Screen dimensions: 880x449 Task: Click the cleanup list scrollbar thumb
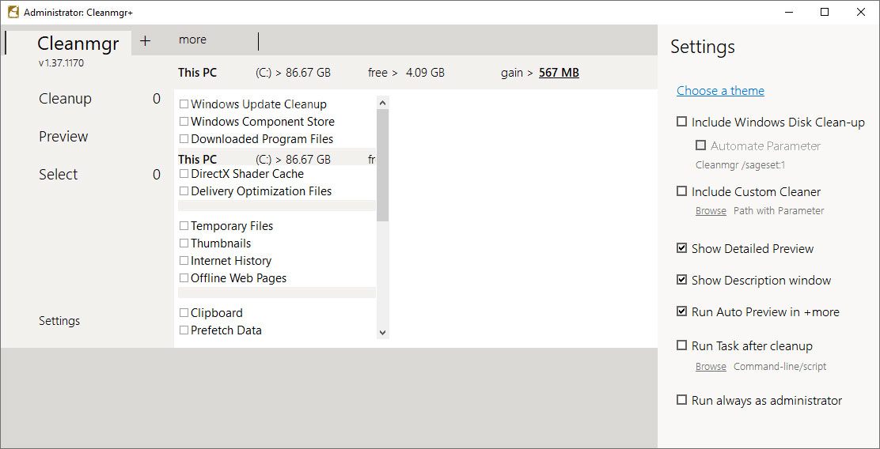click(x=383, y=165)
